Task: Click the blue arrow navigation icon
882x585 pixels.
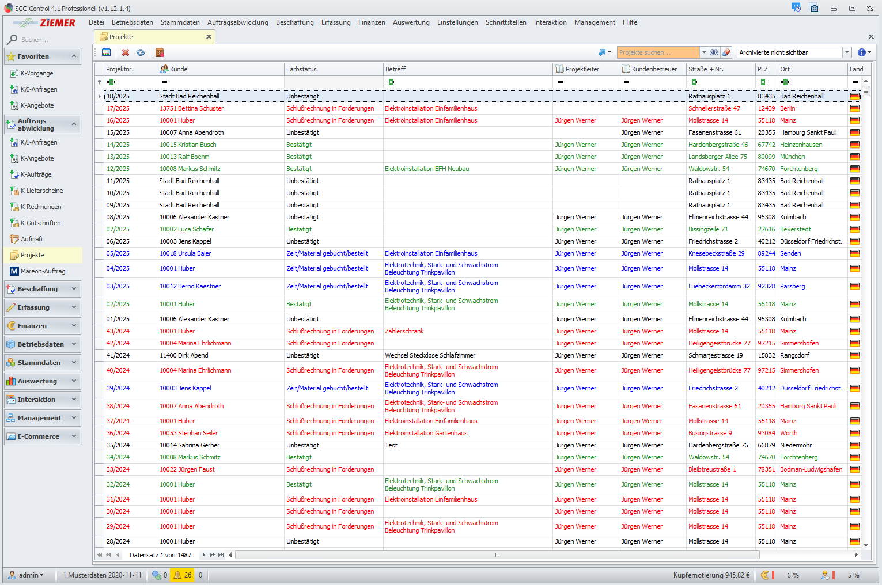Action: [x=603, y=52]
